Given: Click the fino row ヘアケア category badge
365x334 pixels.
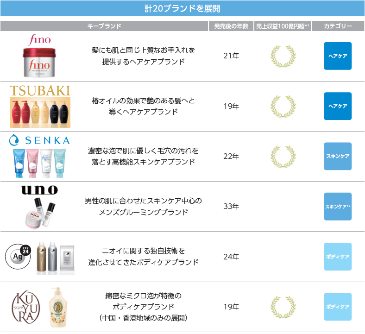Looking at the screenshot, I should point(338,56).
